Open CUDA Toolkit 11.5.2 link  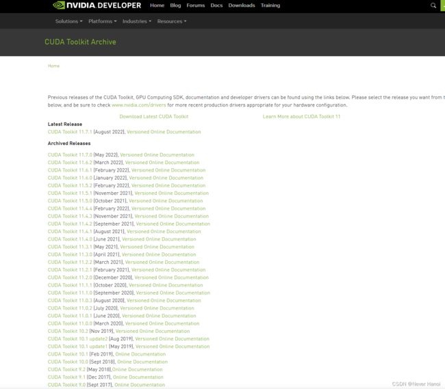[70, 185]
